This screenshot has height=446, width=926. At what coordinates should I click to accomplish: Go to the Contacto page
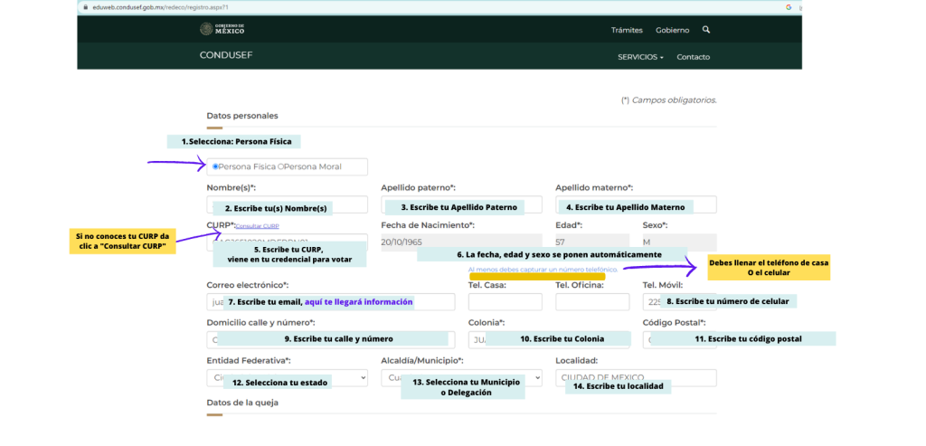(x=693, y=56)
